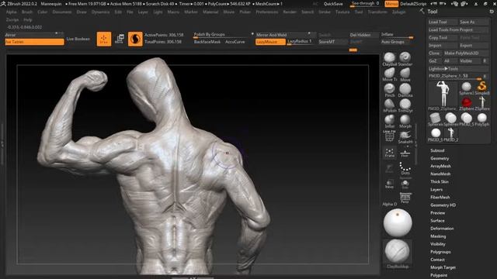Open the Preferences menu

coord(267,12)
